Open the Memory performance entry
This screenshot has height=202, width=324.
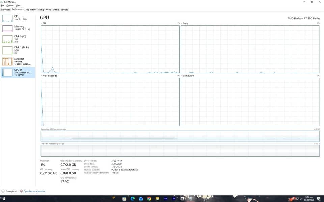pyautogui.click(x=18, y=28)
